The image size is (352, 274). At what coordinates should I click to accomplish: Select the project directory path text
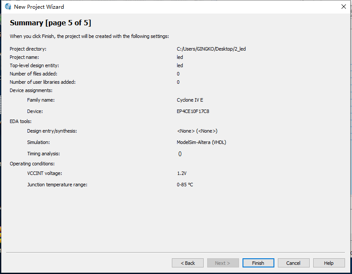tap(211, 49)
